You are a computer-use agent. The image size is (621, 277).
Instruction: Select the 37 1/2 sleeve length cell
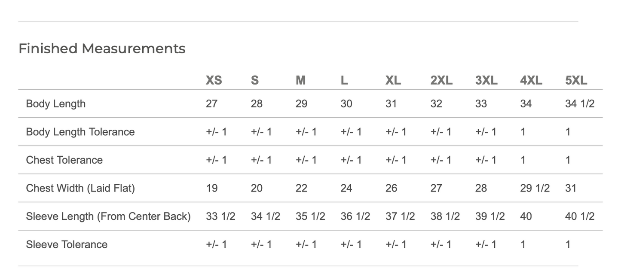[400, 216]
